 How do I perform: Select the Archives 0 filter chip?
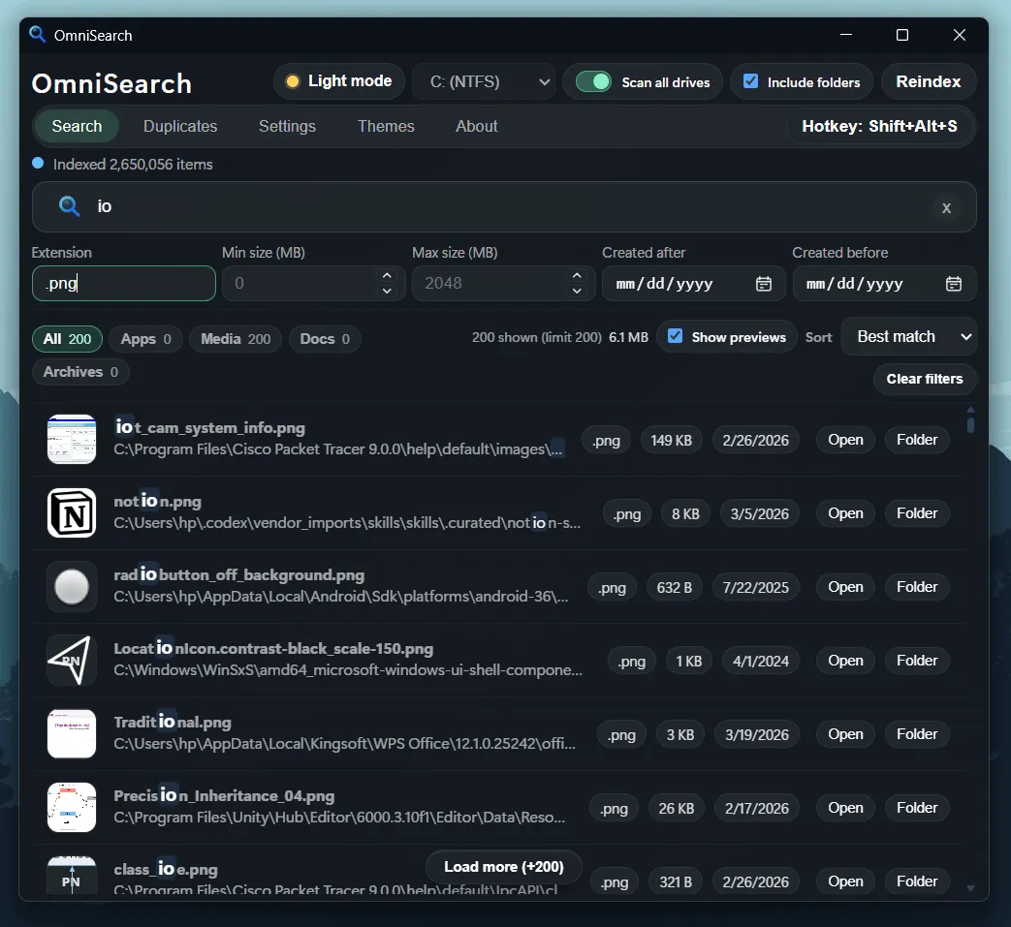[x=80, y=372]
